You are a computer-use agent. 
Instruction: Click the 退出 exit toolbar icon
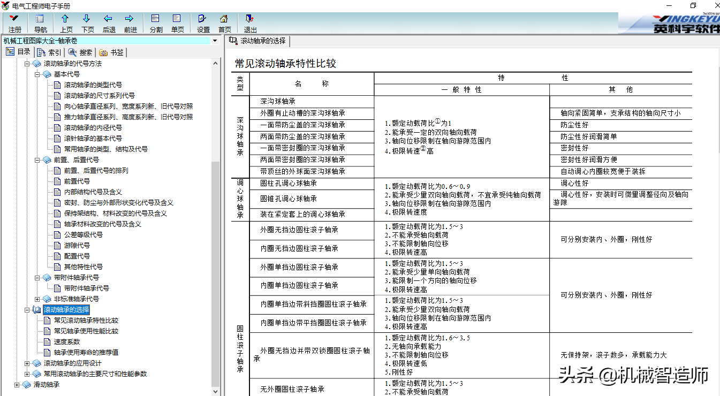coord(250,19)
